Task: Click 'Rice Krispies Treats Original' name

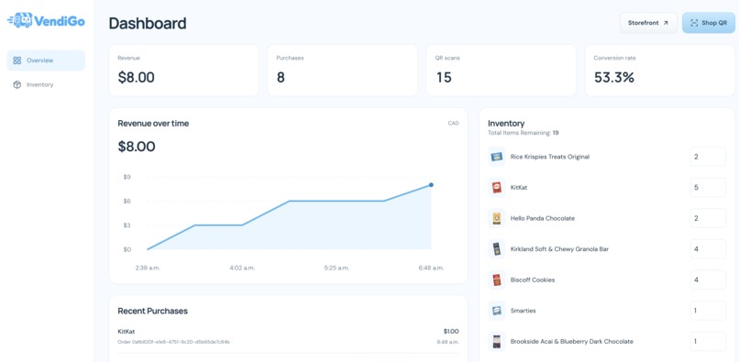Action: 550,157
